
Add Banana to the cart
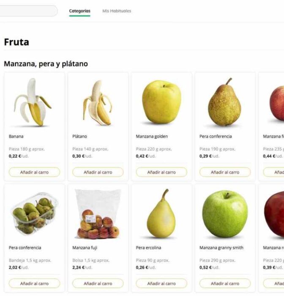34,172
